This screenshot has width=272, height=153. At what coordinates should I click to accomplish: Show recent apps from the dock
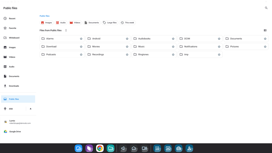pyautogui.click(x=144, y=148)
